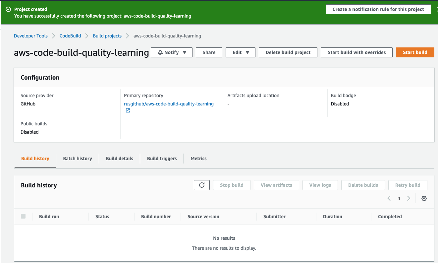
Task: Click the Start build button
Action: tap(415, 52)
